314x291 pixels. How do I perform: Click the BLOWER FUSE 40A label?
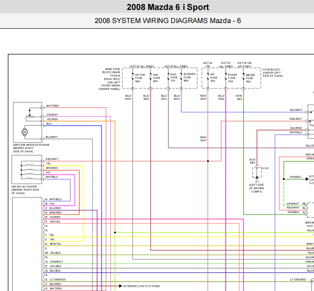tap(189, 77)
